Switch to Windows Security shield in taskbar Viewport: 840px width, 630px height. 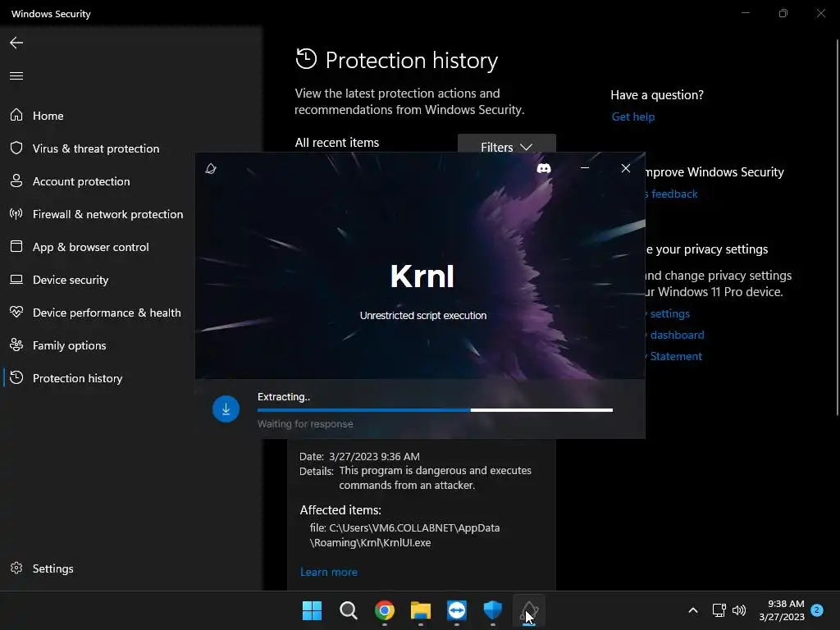[x=492, y=610]
